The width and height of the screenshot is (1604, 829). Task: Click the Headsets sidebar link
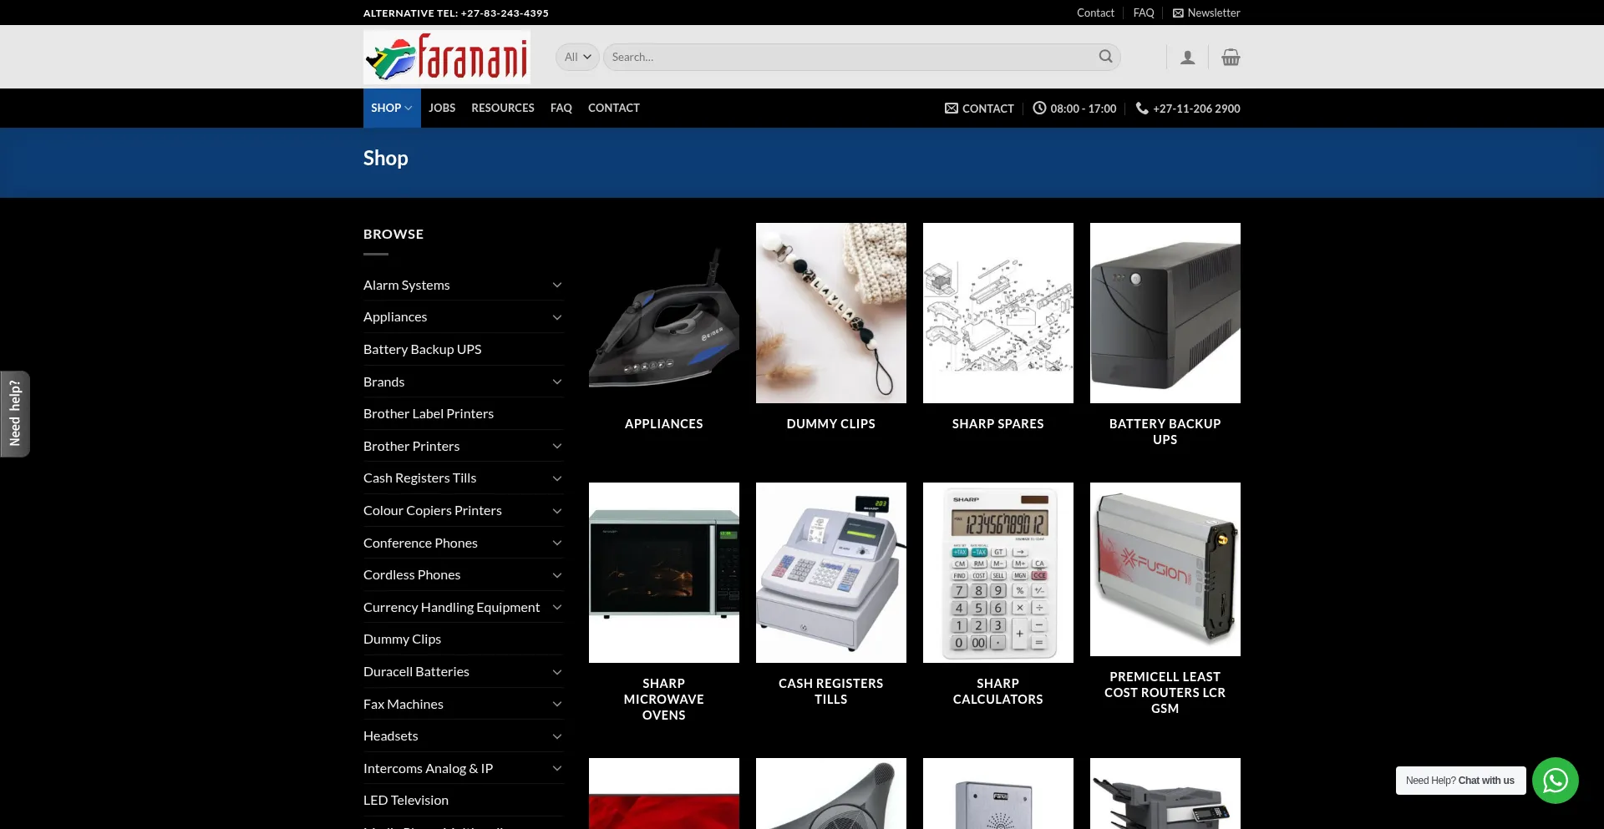(391, 736)
